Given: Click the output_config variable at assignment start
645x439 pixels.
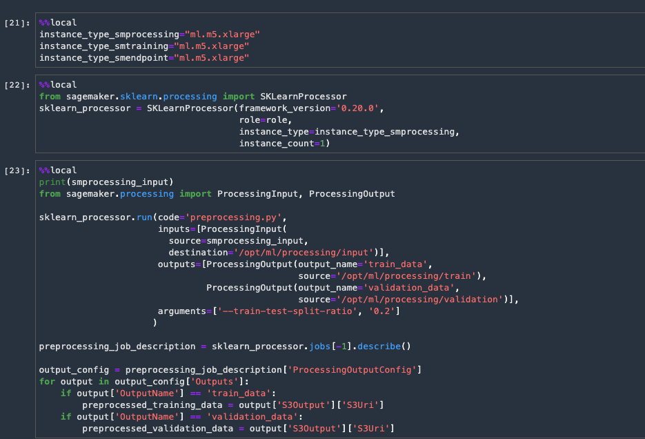Looking at the screenshot, I should click(x=74, y=370).
